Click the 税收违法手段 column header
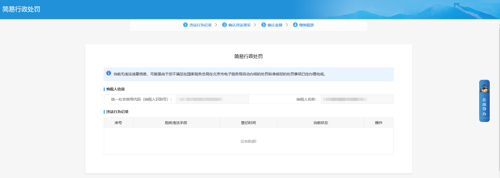The width and height of the screenshot is (500, 178). [x=176, y=123]
